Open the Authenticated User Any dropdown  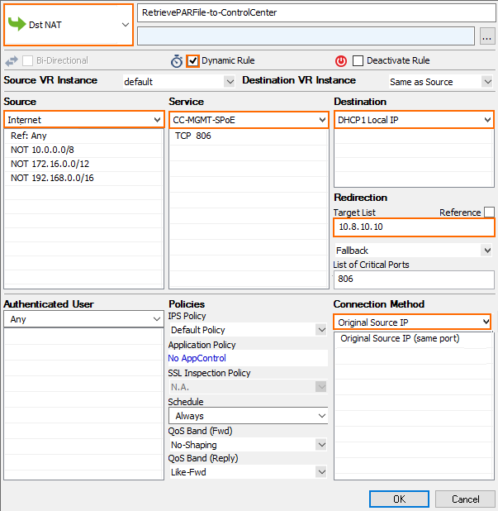click(x=83, y=319)
